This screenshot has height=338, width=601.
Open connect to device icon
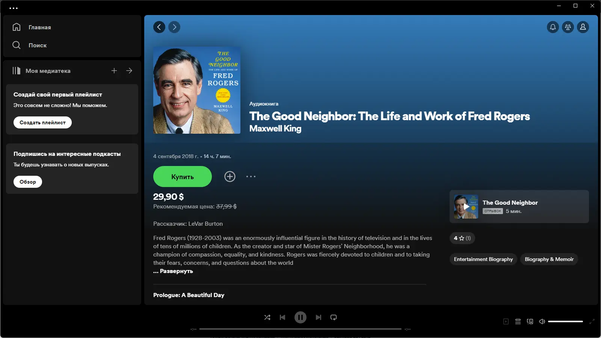(x=530, y=321)
